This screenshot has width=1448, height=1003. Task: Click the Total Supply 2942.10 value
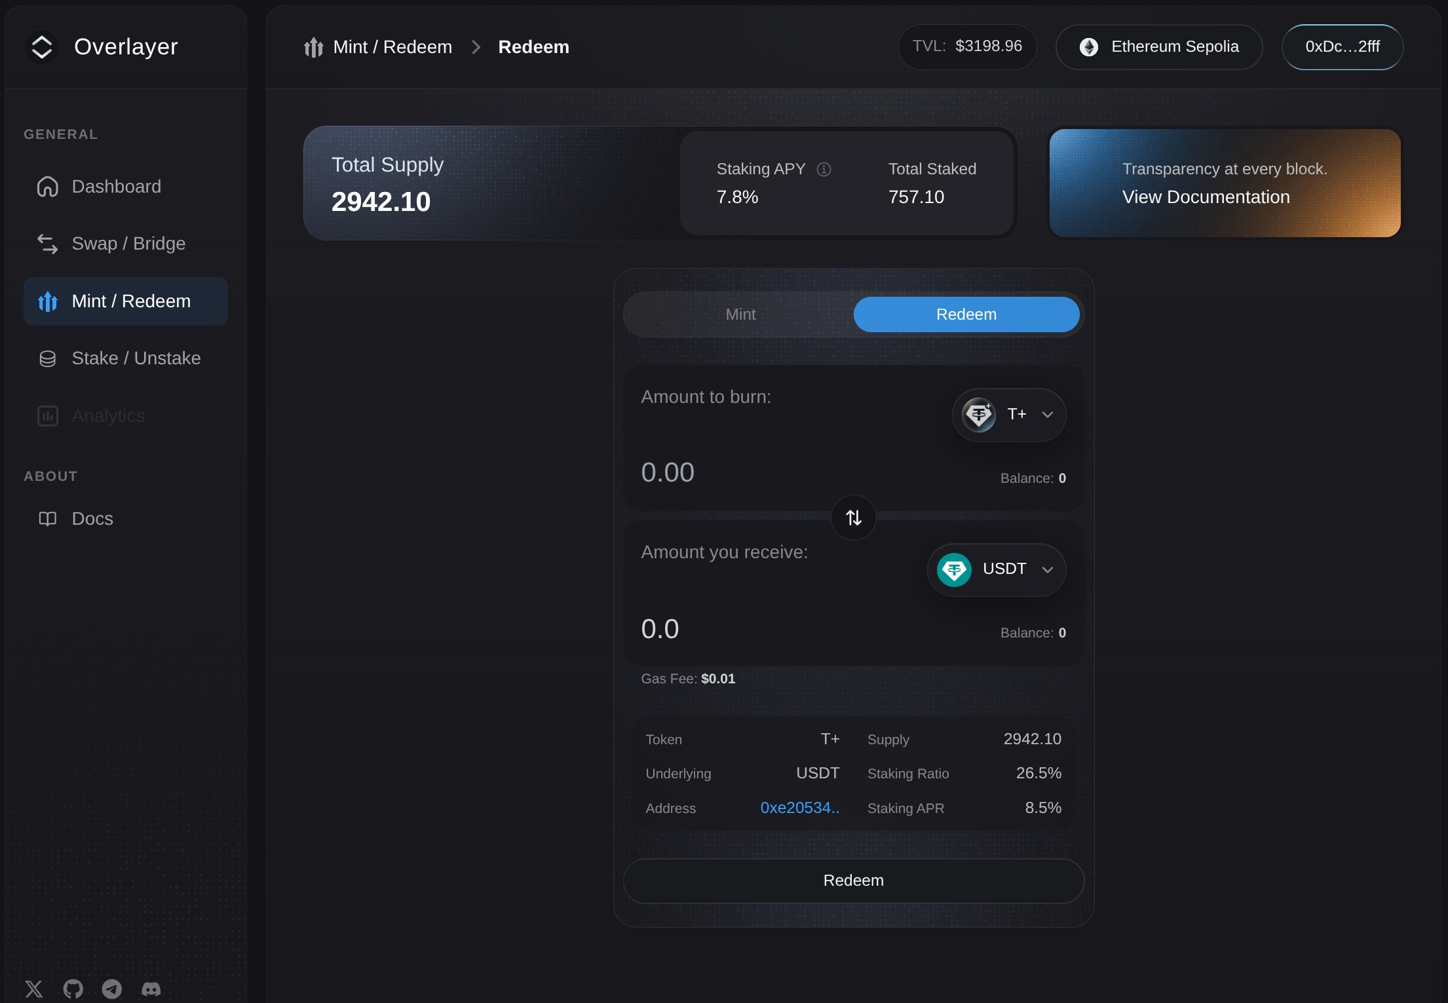point(381,202)
